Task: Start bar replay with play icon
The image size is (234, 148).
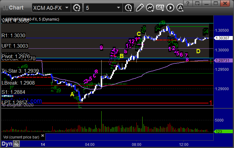Action: point(170,8)
